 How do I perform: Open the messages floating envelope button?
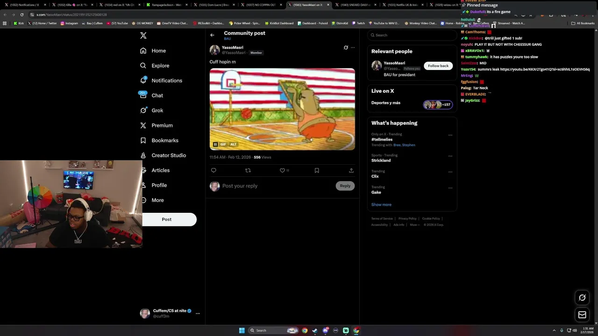coord(582,315)
